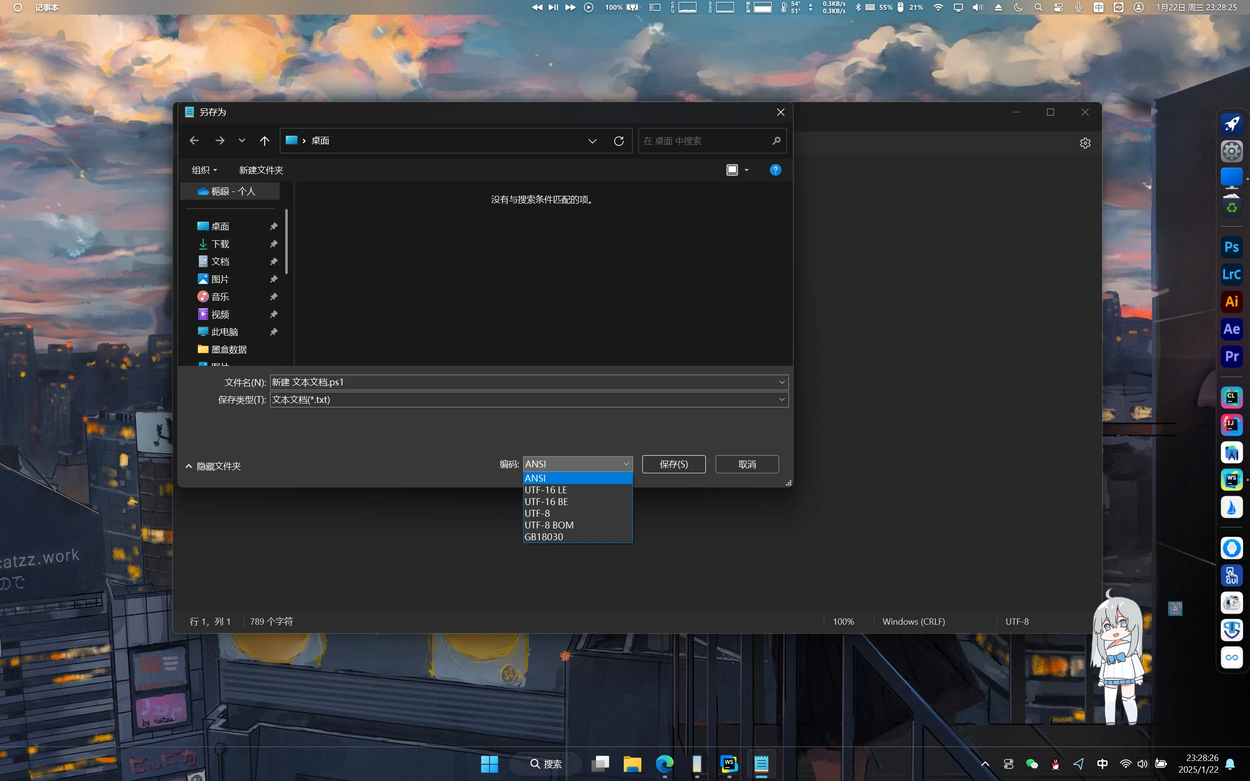Click the 文件名 file name input field
The image size is (1250, 781).
(x=522, y=382)
